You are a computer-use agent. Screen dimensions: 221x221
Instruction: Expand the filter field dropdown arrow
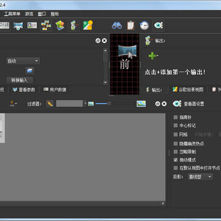click(85, 104)
